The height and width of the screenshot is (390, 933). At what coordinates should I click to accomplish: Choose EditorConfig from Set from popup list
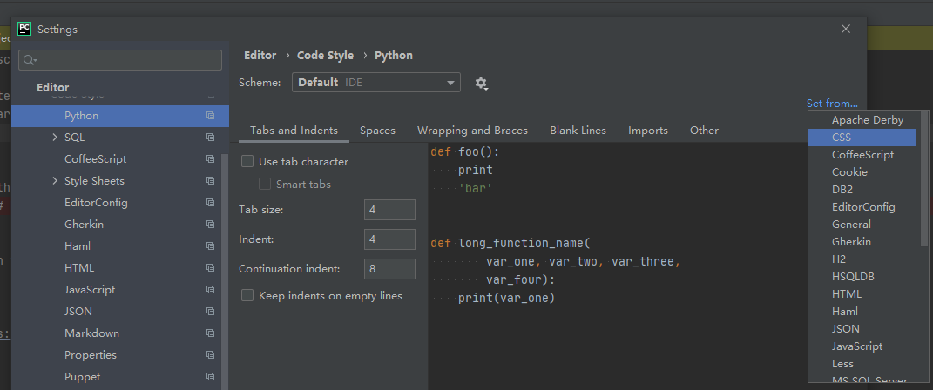pos(862,207)
